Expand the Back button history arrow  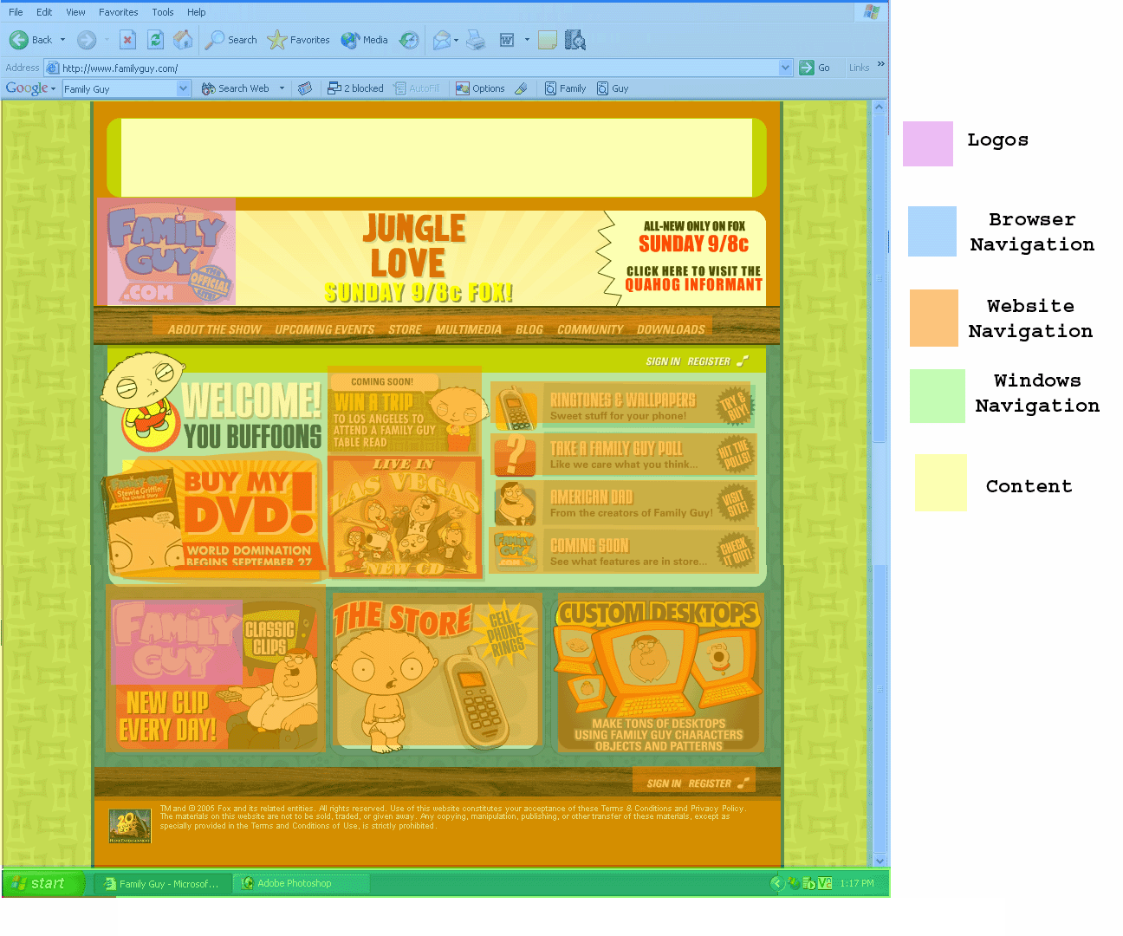[62, 40]
